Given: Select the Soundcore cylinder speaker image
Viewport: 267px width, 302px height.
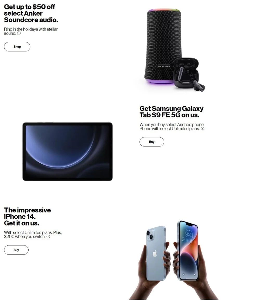Looking at the screenshot, I should click(x=163, y=46).
